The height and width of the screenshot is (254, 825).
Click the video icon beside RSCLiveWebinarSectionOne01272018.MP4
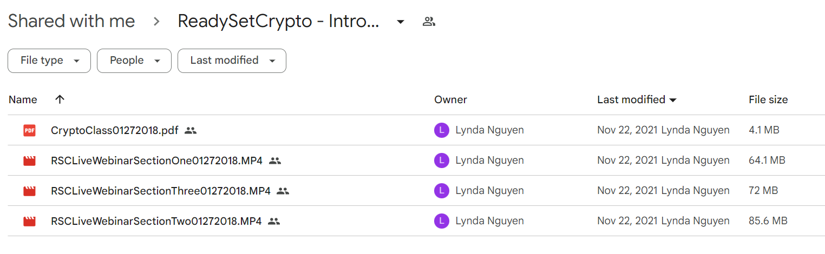(x=29, y=161)
